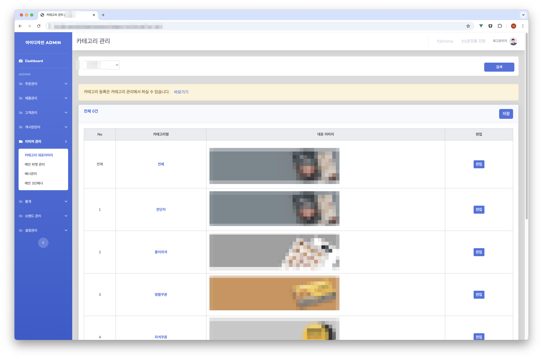Expand the 고객관리 sidebar menu
The image size is (543, 359).
(43, 113)
